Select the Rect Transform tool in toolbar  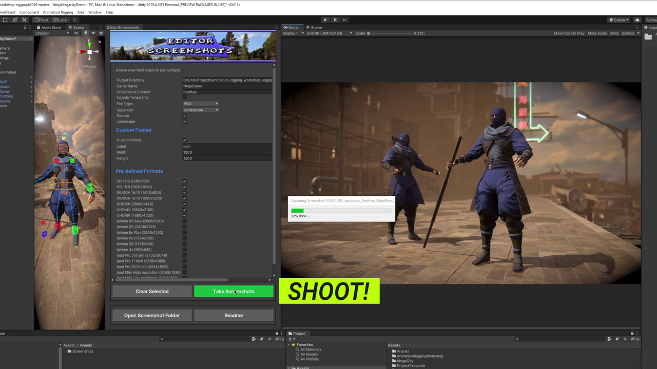click(x=5, y=20)
